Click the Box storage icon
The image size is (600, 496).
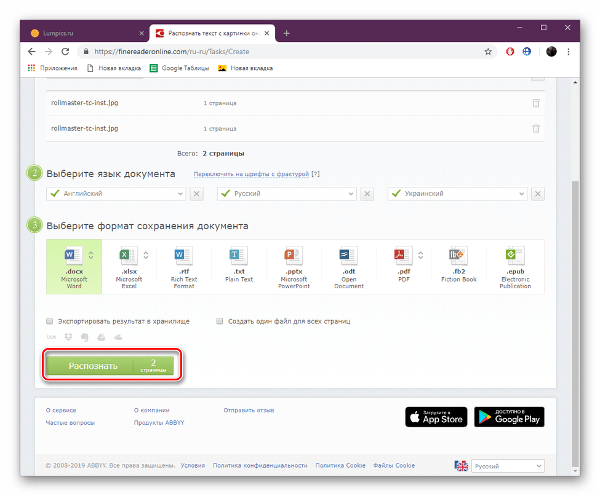(x=51, y=337)
